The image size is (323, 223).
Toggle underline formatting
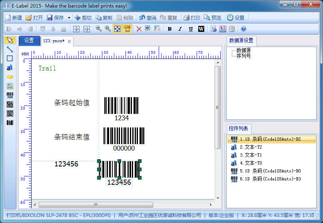pos(191,29)
